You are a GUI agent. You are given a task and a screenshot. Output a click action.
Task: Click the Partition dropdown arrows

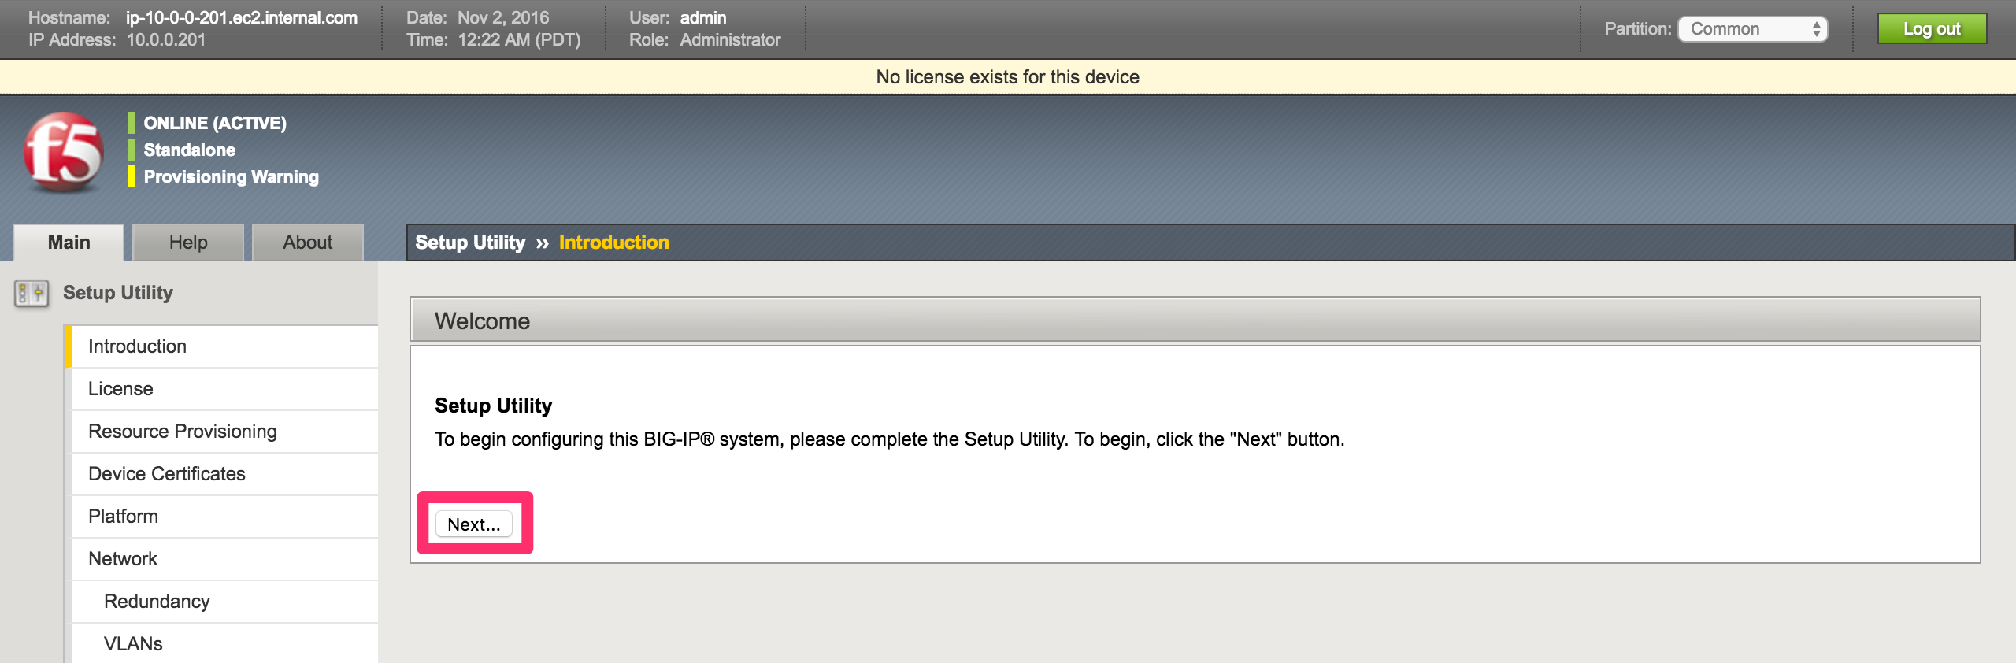[x=1816, y=29]
